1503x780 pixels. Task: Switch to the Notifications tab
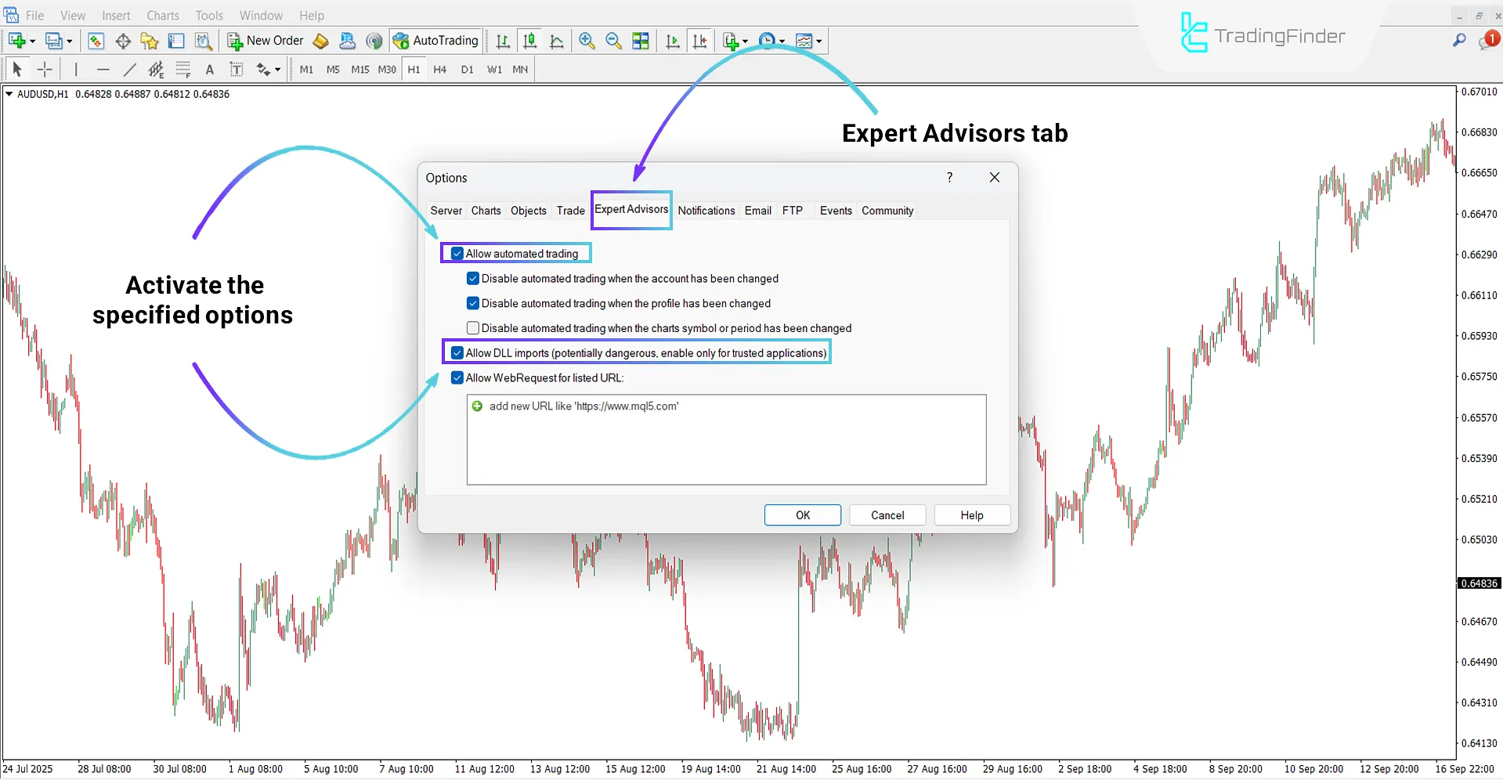coord(706,210)
